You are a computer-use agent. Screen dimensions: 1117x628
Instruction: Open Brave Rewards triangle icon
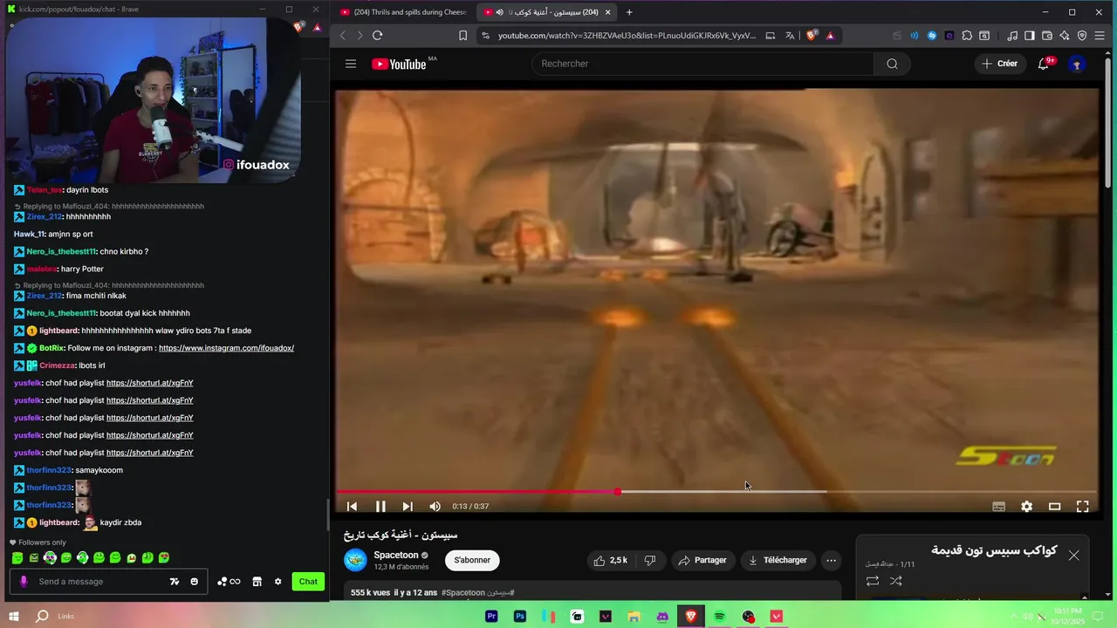830,36
